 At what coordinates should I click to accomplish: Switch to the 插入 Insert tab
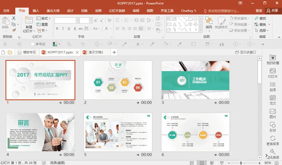[x=36, y=11]
